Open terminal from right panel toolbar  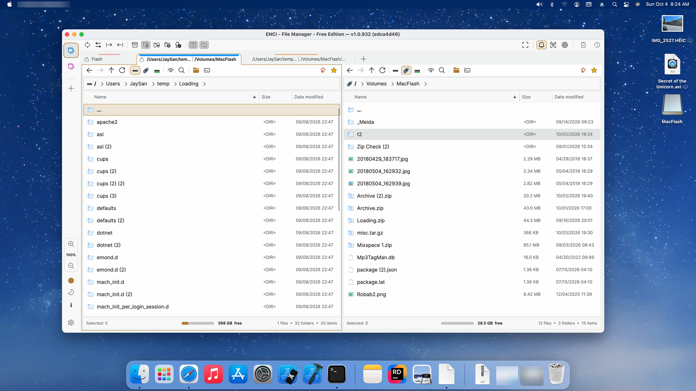[x=467, y=70]
